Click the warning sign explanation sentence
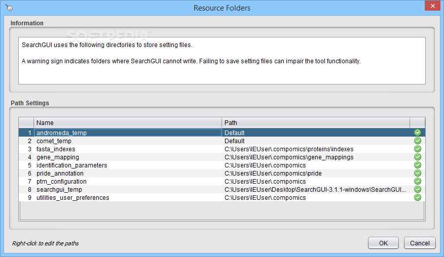The image size is (444, 257). tap(191, 61)
